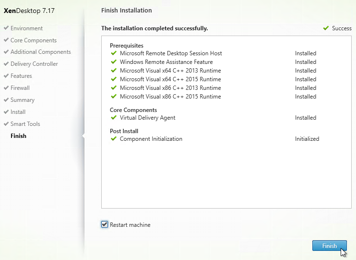Click the Additional Components step
This screenshot has width=356, height=260.
click(41, 52)
